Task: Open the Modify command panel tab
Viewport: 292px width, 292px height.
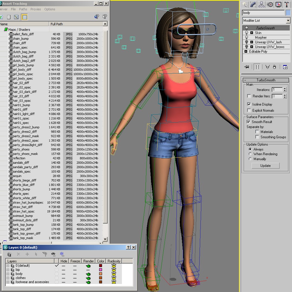Action: pyautogui.click(x=253, y=5)
